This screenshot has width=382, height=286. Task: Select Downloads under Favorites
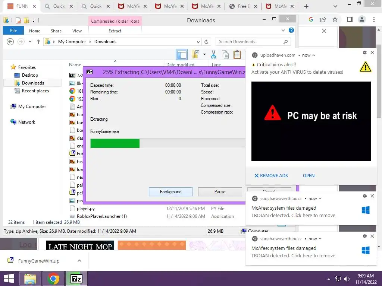tap(32, 83)
